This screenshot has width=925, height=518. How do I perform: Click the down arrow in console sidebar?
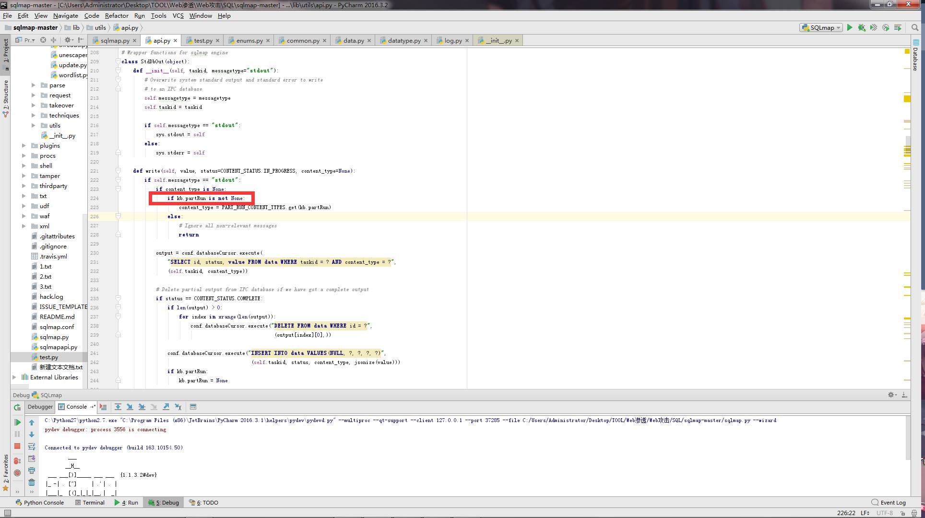32,435
